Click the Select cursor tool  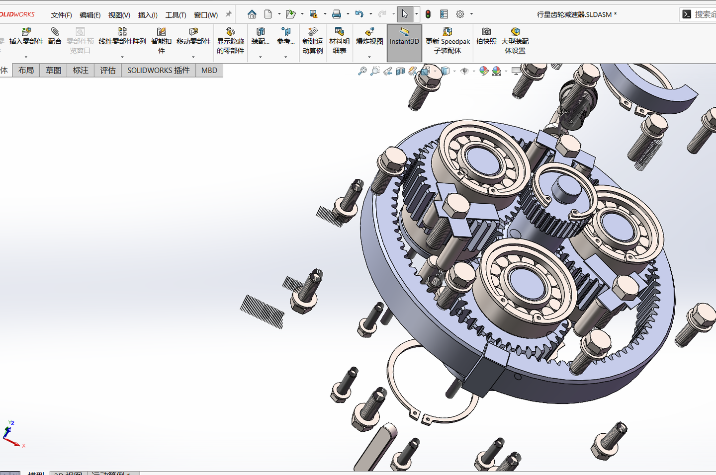click(405, 14)
